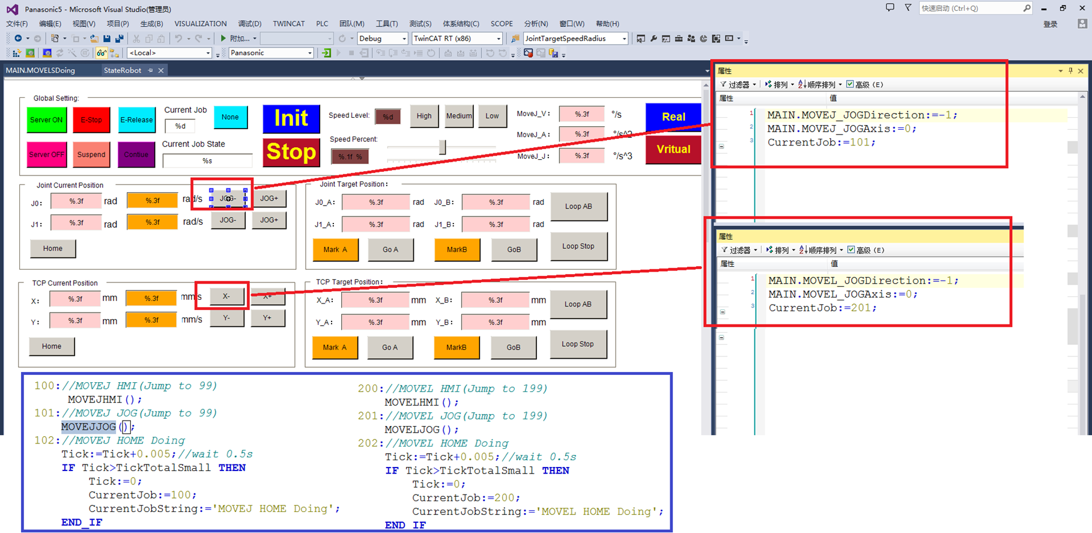The height and width of the screenshot is (533, 1092).
Task: Switch to the MAIN.MOVELSDoing tab
Action: pyautogui.click(x=40, y=70)
